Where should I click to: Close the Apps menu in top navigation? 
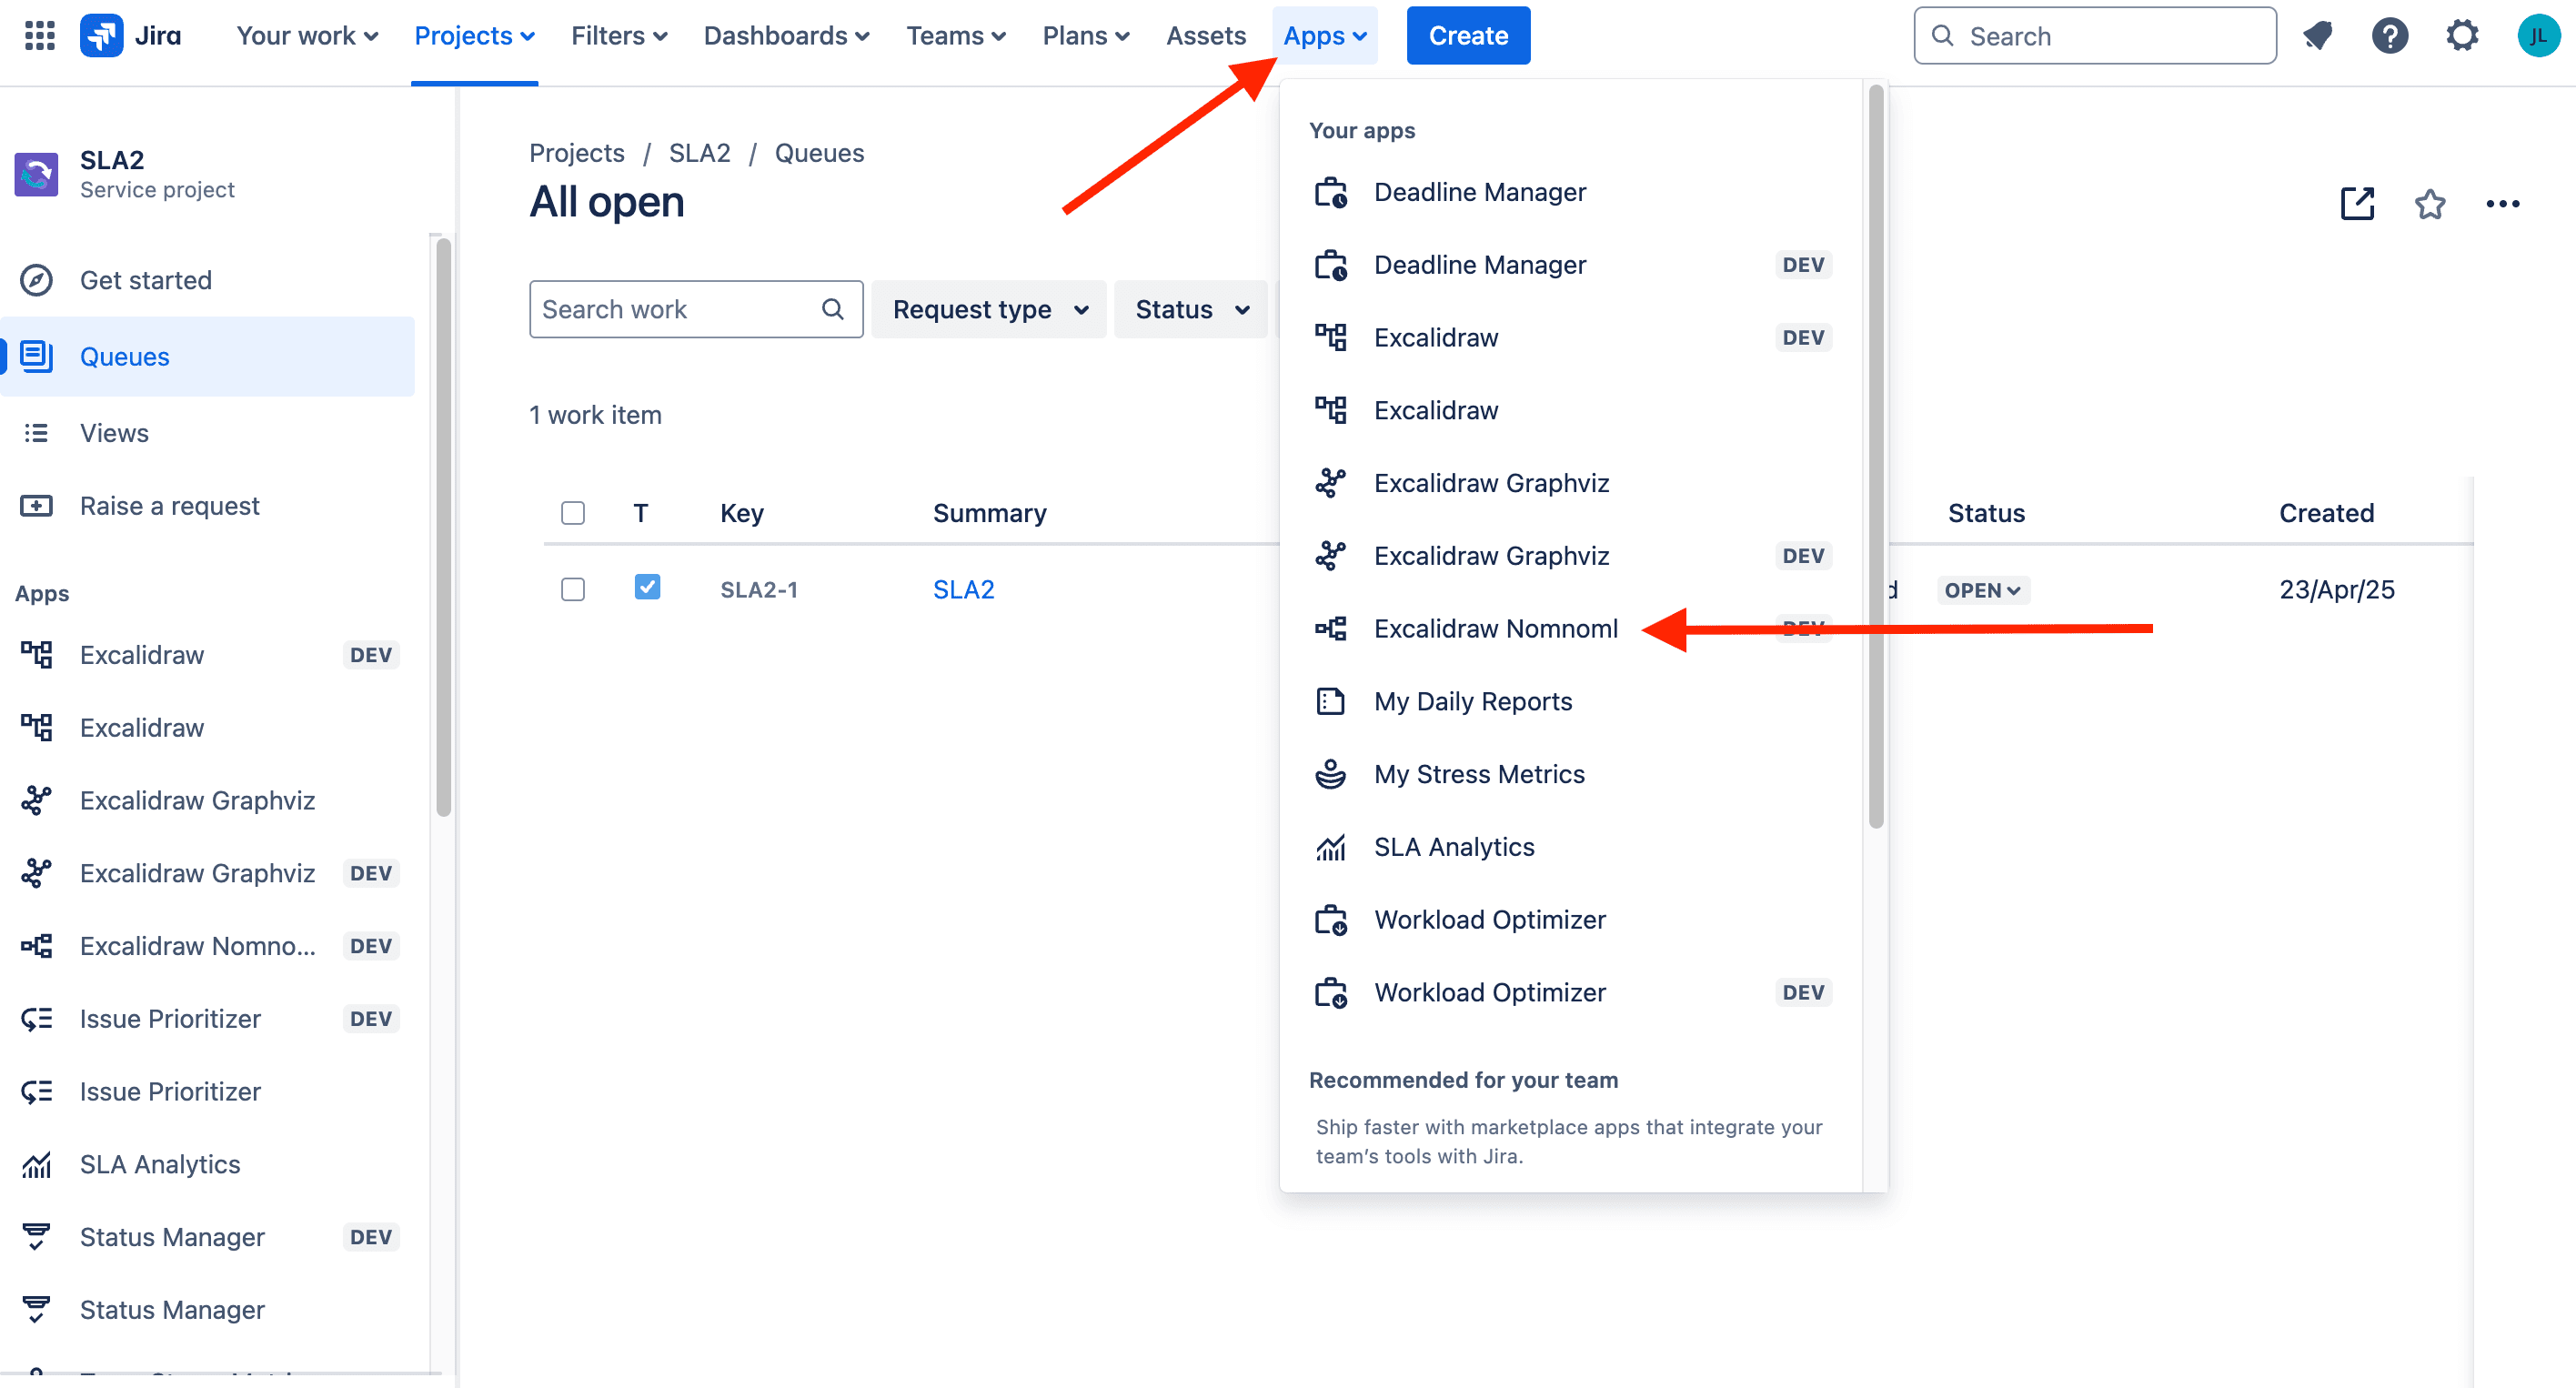[1324, 36]
